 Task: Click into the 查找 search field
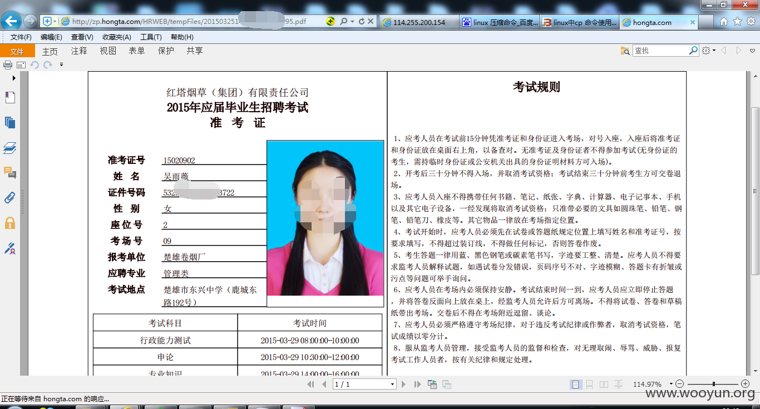[x=661, y=51]
